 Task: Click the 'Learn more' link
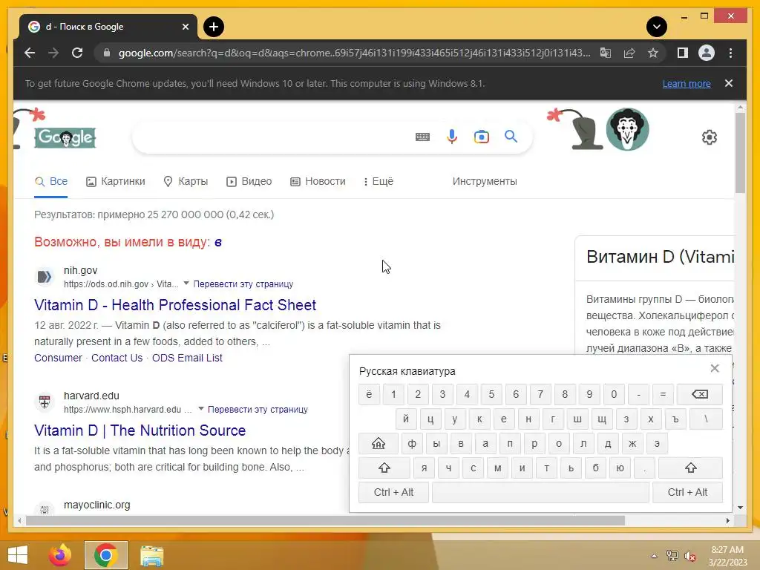tap(687, 83)
